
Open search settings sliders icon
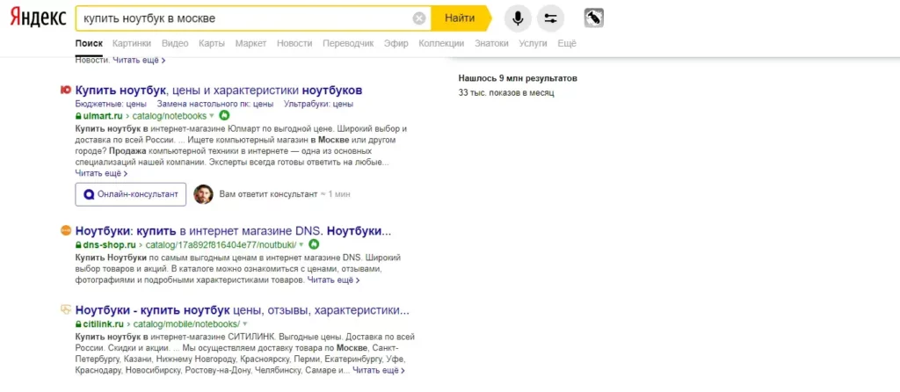click(x=550, y=18)
